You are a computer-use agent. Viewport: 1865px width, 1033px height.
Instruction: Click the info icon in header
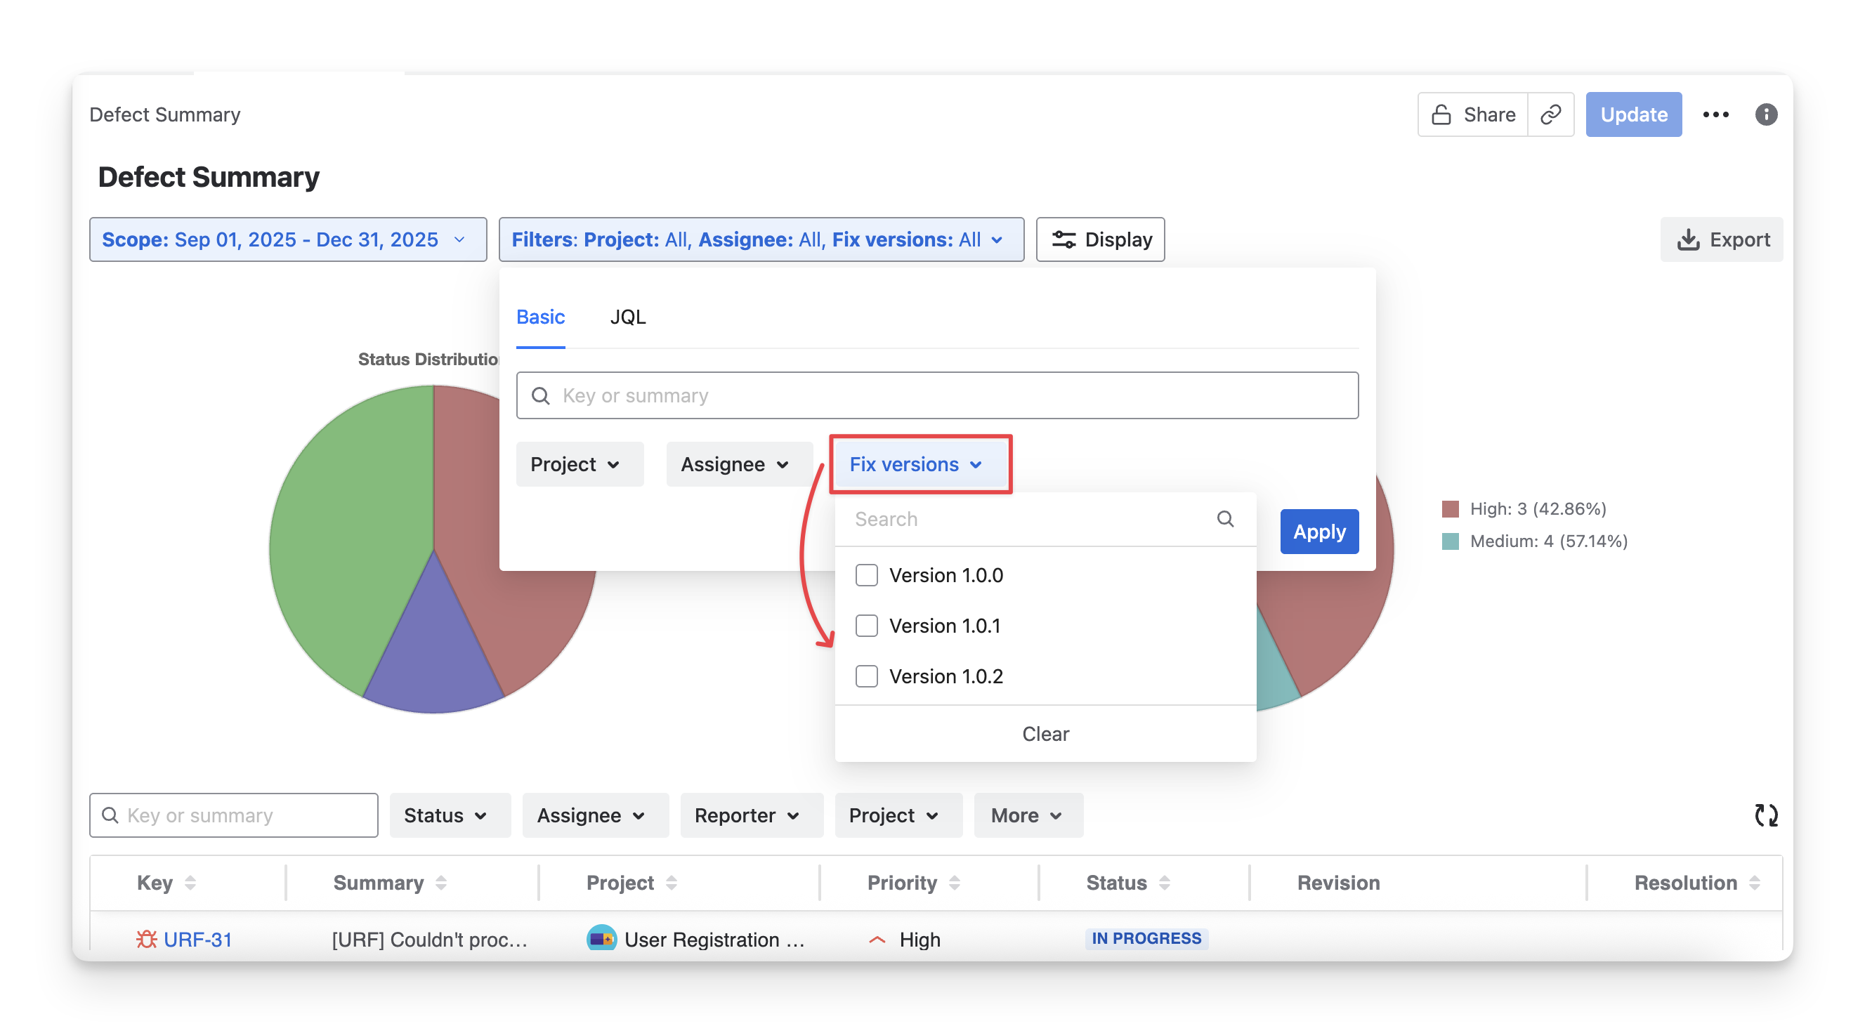point(1766,114)
